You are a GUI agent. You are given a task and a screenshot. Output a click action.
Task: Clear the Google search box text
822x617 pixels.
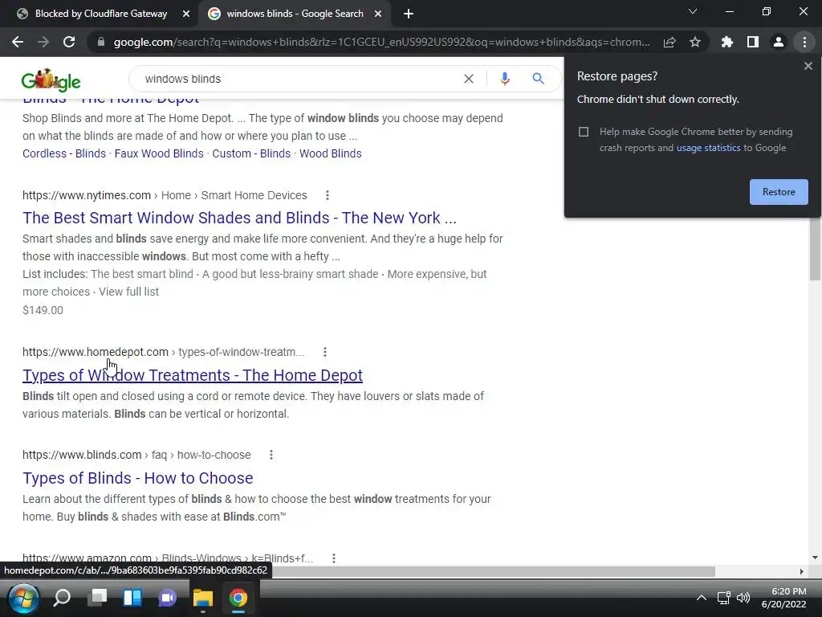click(469, 79)
